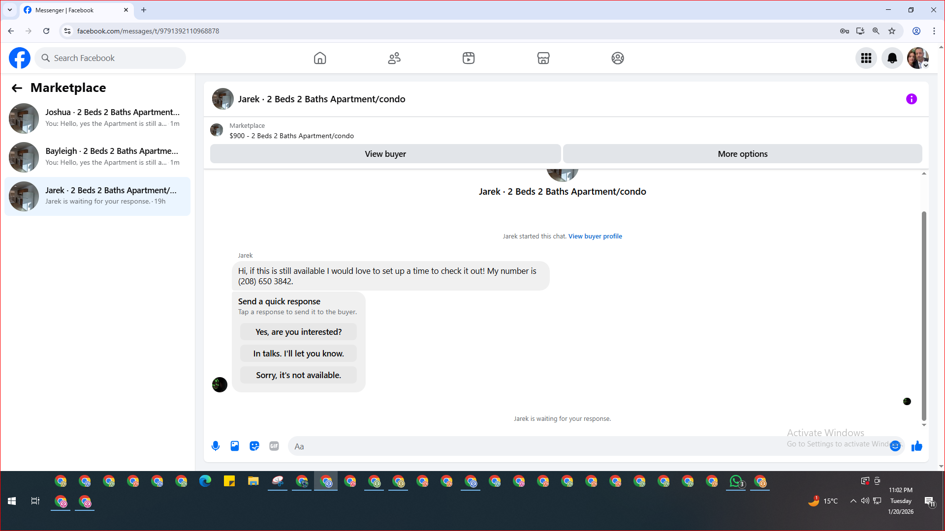Open Joshua's apartment conversation
Screen dimensions: 945x531
[x=97, y=118]
